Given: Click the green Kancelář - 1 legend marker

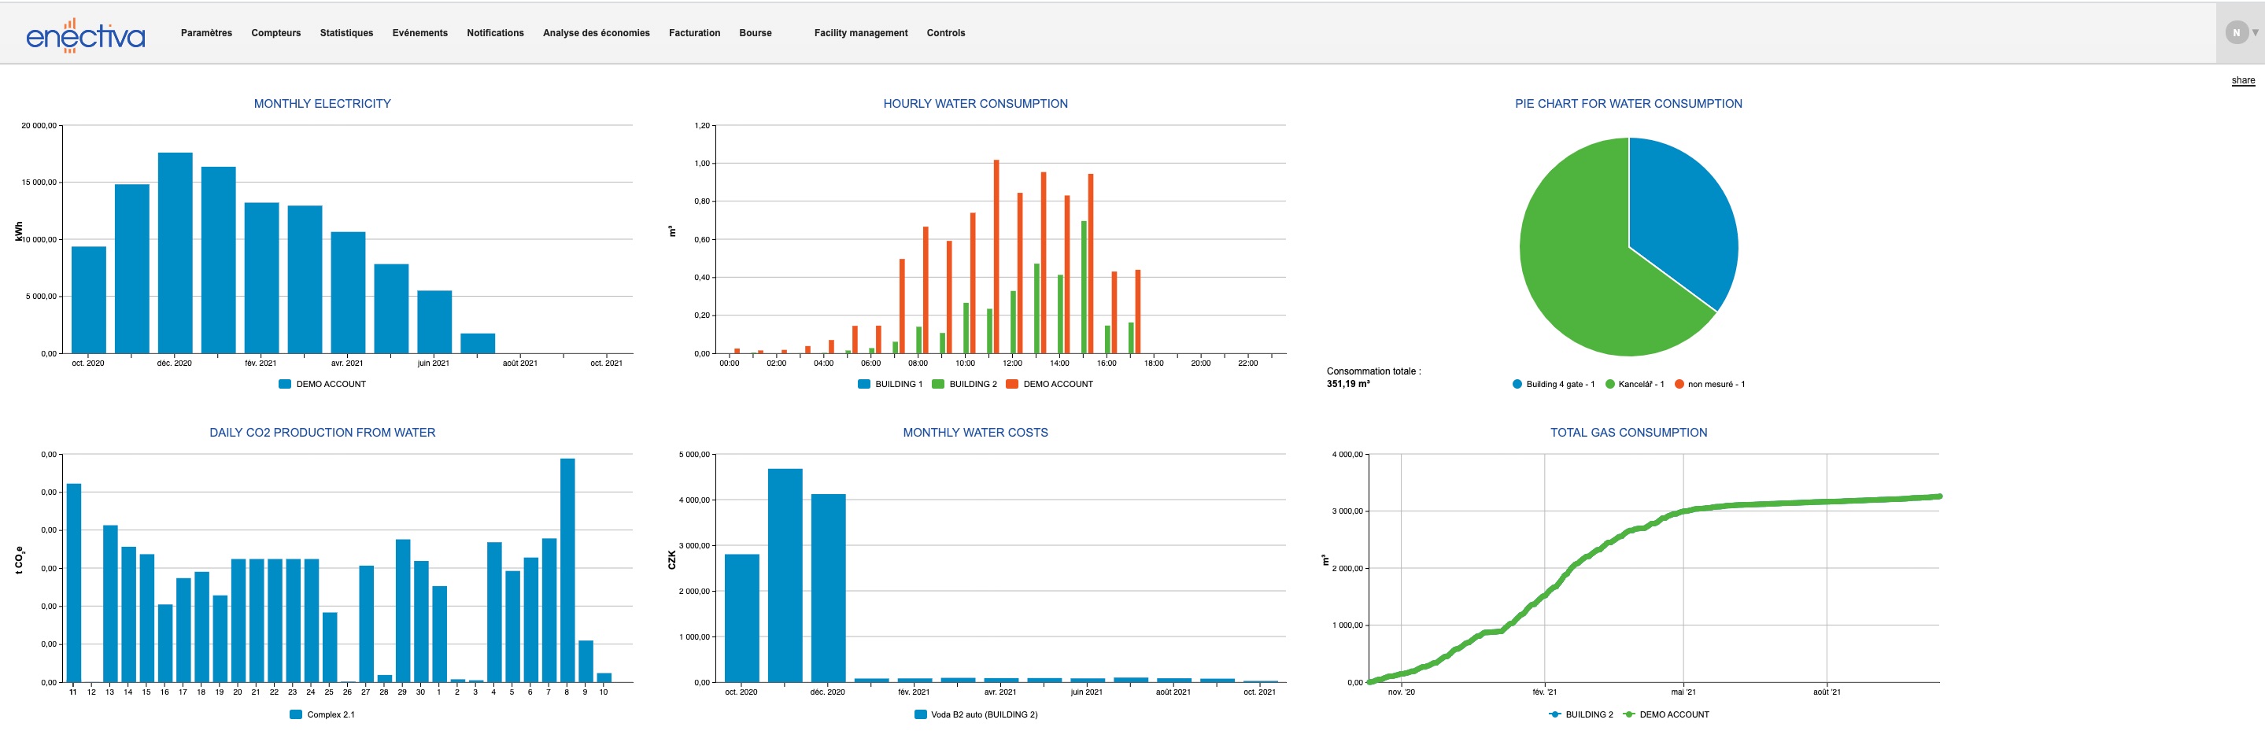Looking at the screenshot, I should point(1610,384).
